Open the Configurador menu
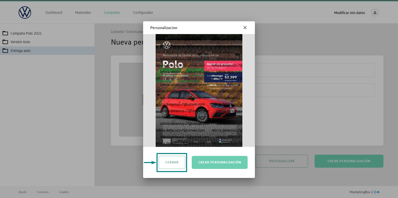 (x=143, y=13)
